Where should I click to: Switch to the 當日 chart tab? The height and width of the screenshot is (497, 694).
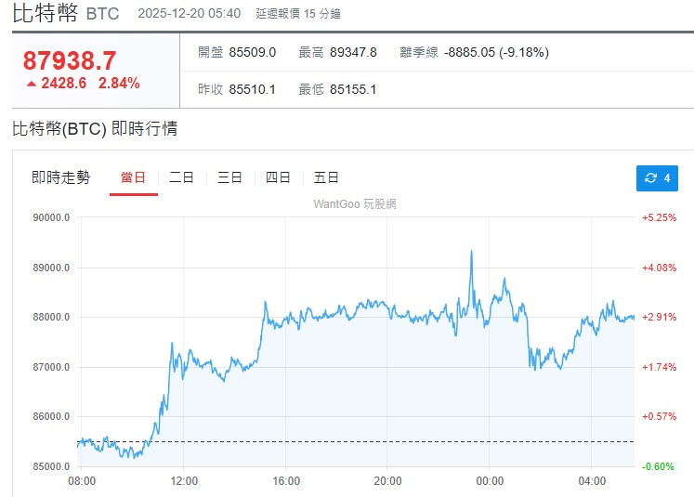[x=133, y=177]
